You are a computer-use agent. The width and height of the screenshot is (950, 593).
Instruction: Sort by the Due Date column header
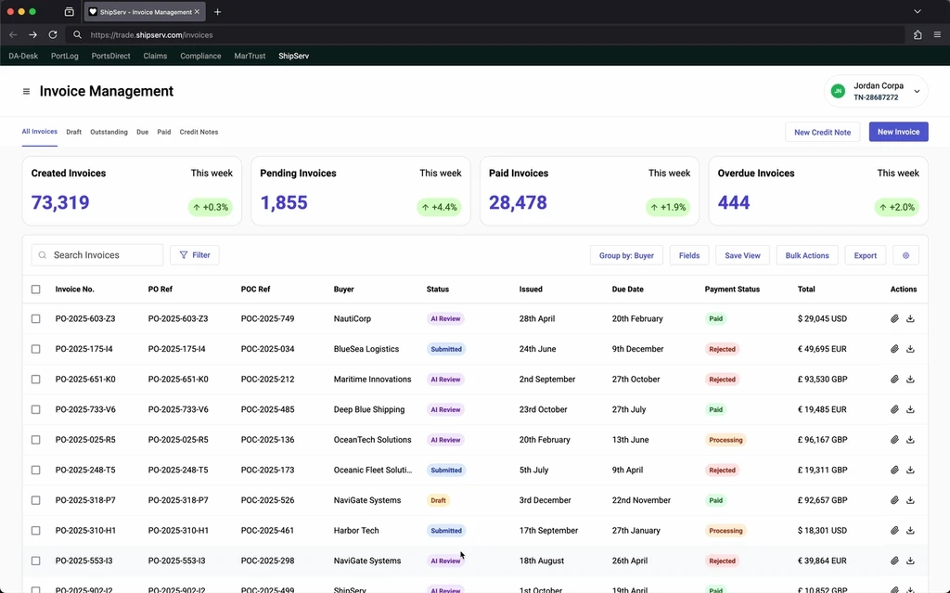(x=628, y=290)
